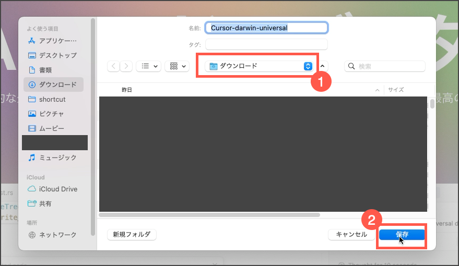The height and width of the screenshot is (266, 459).
Task: Select Desktop (デスクトップ) in sidebar
Action: click(x=53, y=55)
